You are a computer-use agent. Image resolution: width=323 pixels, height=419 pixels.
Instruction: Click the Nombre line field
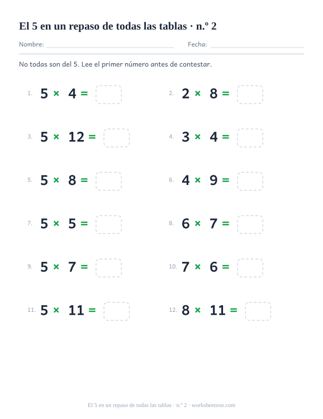point(110,45)
